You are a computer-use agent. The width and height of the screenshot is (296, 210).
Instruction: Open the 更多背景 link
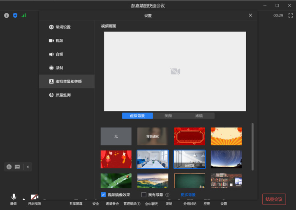coord(188,195)
